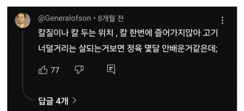Click the reply speech-bubble icon

[x=111, y=69]
